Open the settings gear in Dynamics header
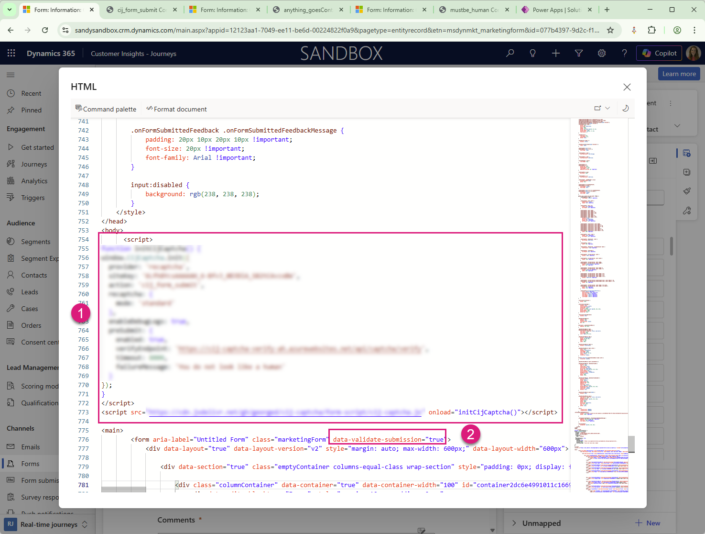Screen dimensions: 705x534 pyautogui.click(x=602, y=53)
